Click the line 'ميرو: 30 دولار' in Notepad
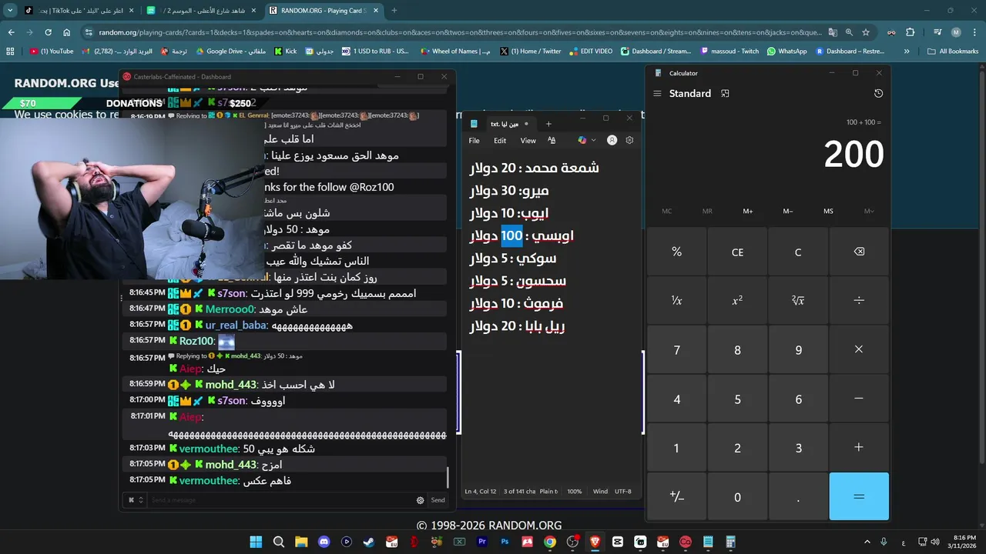986x554 pixels. (509, 190)
